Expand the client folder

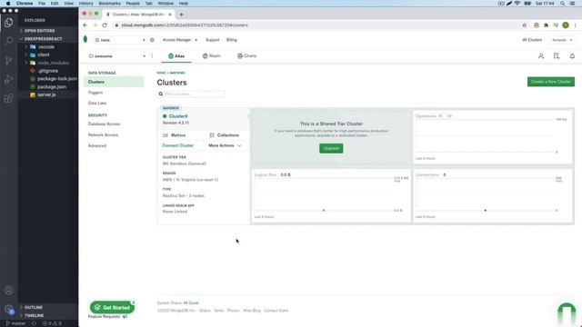[44, 54]
